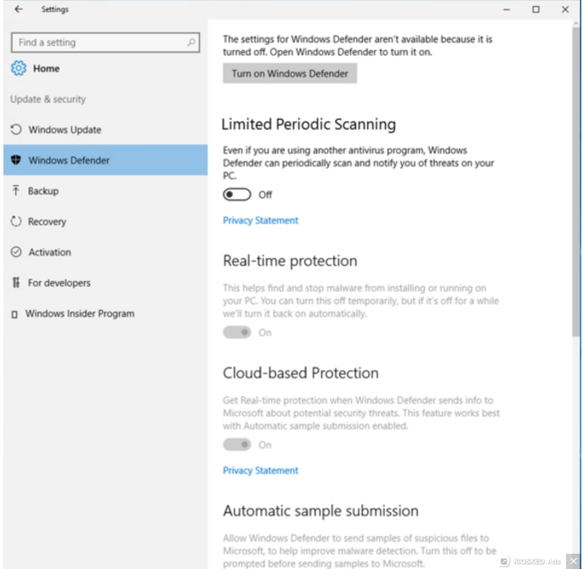This screenshot has height=569, width=583.
Task: Click the back arrow icon
Action: click(x=19, y=10)
